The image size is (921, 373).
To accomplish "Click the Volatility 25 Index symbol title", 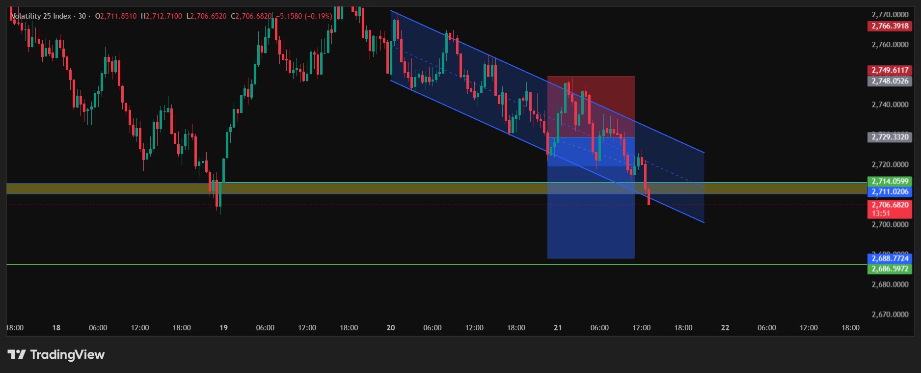I will tap(41, 16).
